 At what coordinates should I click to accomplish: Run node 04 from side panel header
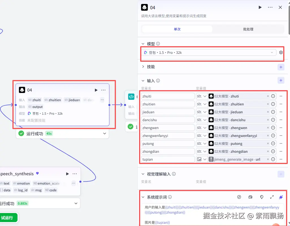pyautogui.click(x=260, y=7)
